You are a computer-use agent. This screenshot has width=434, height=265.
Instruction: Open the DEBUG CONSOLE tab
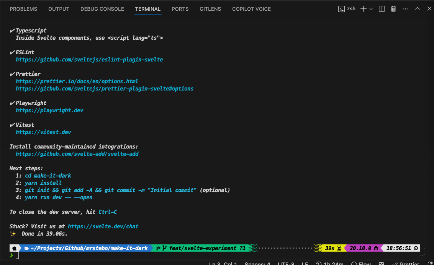[x=102, y=9]
